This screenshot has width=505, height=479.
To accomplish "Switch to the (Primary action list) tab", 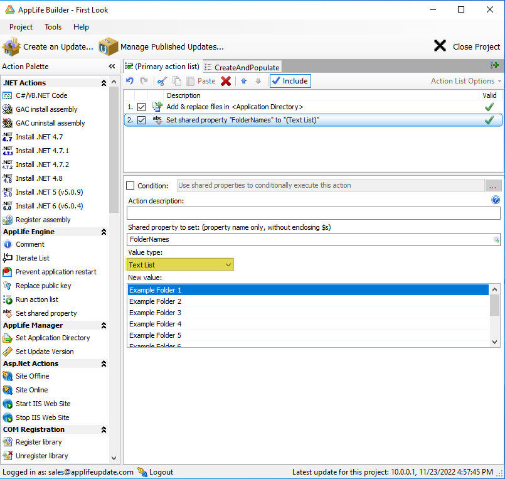I will click(163, 67).
